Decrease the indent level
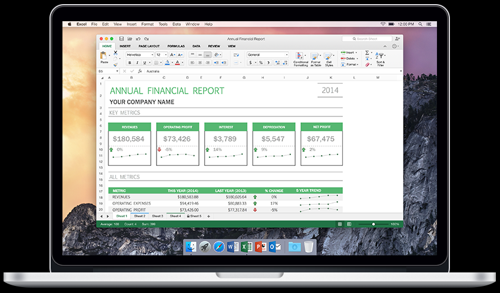 pos(216,63)
